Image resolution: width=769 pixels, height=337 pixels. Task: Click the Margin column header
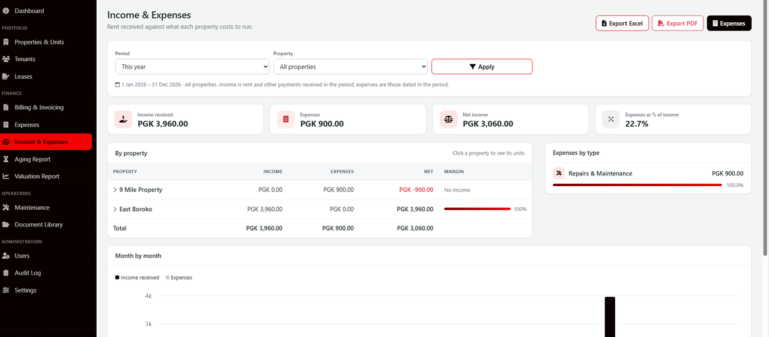pyautogui.click(x=454, y=172)
